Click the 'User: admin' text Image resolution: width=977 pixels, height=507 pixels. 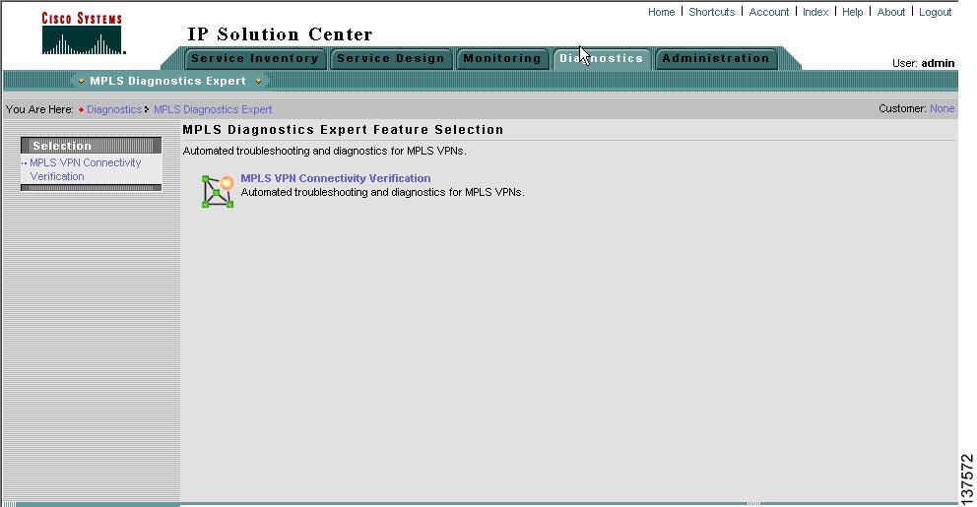(924, 63)
